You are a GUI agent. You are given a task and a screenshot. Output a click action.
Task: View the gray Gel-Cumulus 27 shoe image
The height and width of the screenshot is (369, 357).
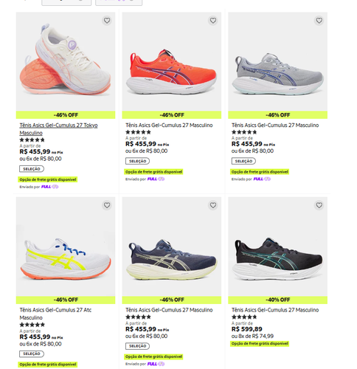tap(277, 62)
